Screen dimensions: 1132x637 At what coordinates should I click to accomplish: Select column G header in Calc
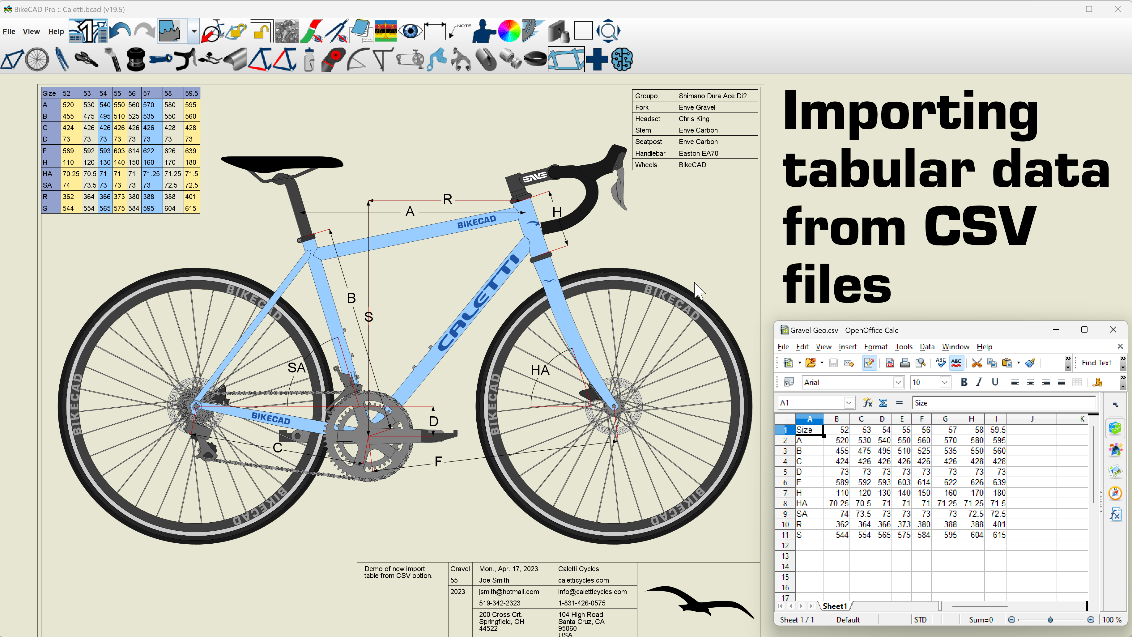click(x=945, y=419)
